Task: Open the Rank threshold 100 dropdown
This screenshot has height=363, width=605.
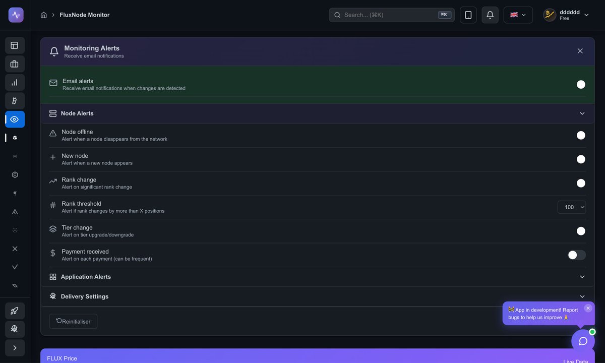Action: coord(572,207)
